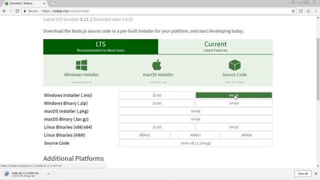Screen dimensions: 320x180
Task: Download macOS Binary (.tar.gz) 64-bit
Action: point(195,119)
